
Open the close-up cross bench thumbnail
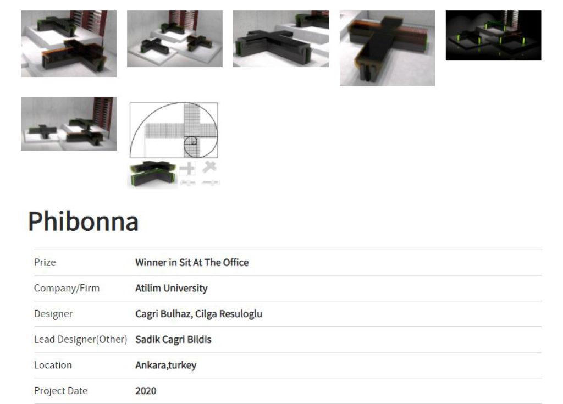[281, 38]
